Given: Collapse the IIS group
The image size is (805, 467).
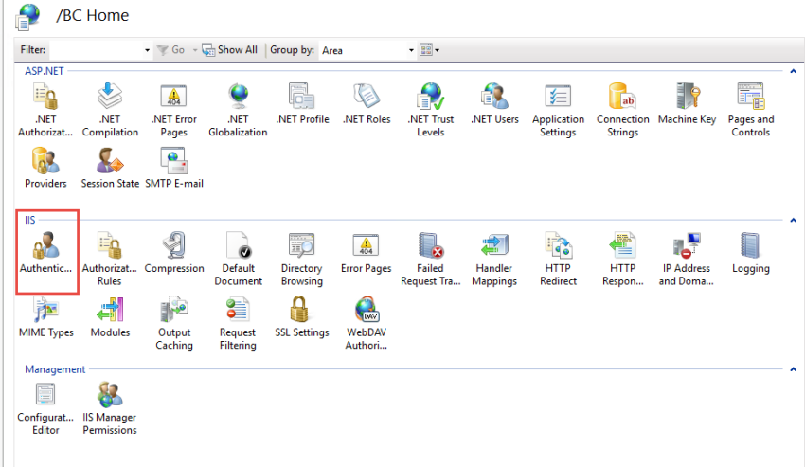Looking at the screenshot, I should [x=794, y=220].
